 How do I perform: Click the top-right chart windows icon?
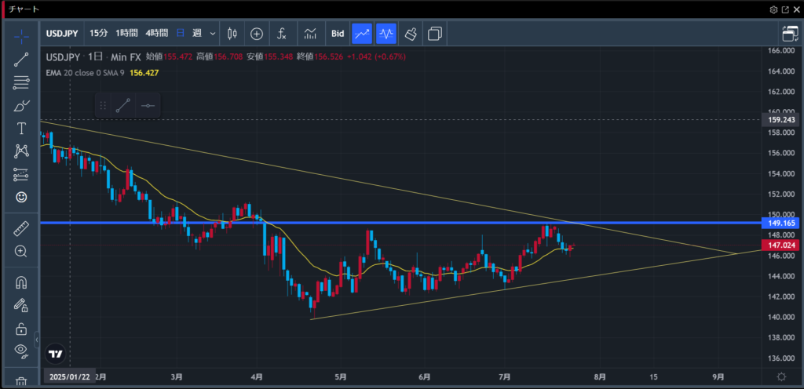[790, 34]
